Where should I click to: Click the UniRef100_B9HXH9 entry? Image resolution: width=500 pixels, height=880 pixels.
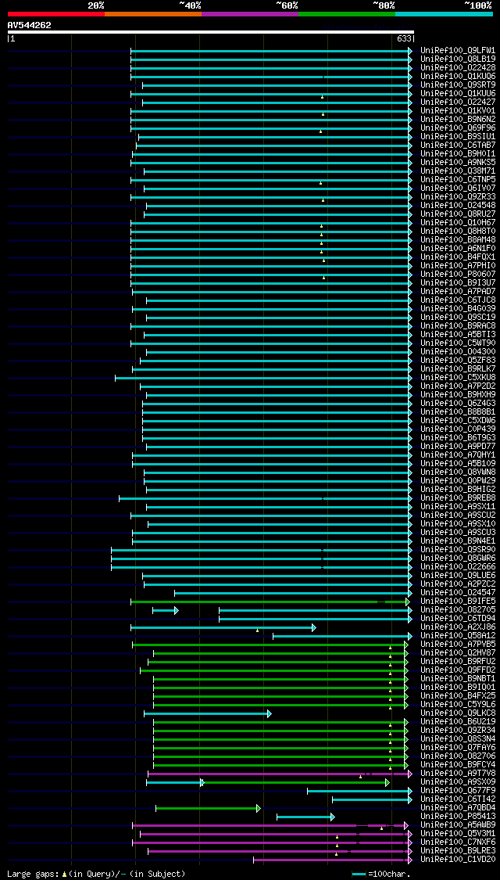pos(458,394)
